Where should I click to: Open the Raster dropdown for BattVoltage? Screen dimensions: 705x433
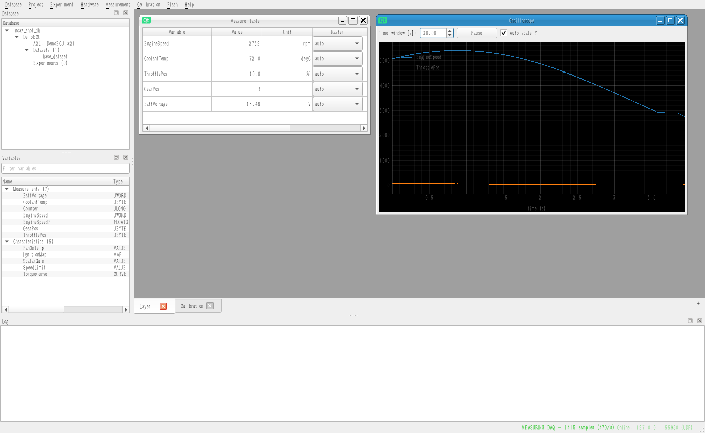[337, 104]
